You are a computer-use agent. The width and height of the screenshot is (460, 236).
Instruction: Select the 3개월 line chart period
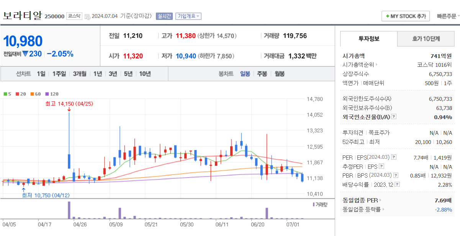coord(80,74)
